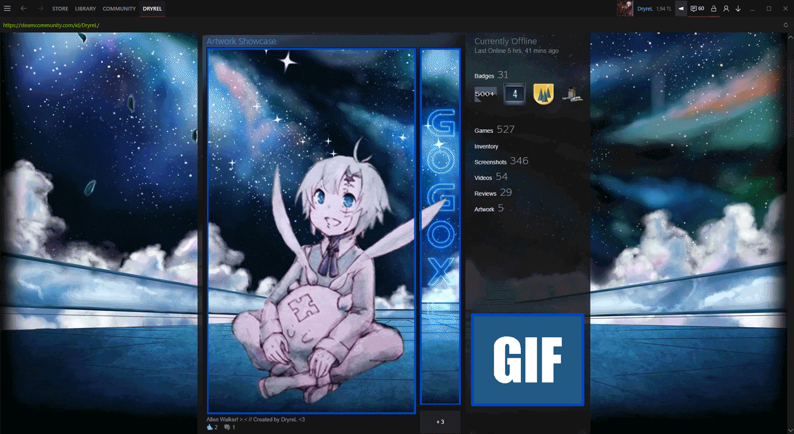Open the Videos 54 link
Viewport: 794px width, 434px height.
(x=491, y=178)
